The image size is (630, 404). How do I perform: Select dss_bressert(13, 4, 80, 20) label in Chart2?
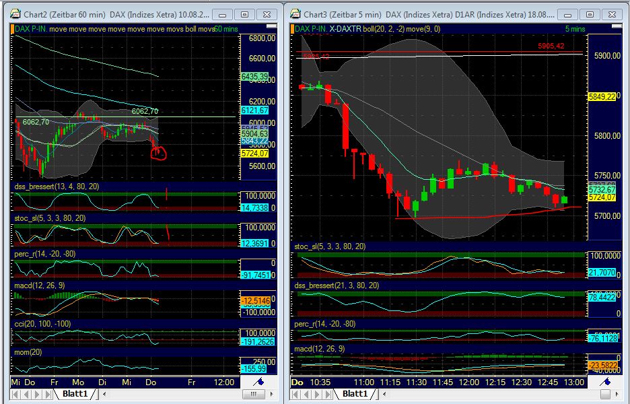(x=57, y=187)
